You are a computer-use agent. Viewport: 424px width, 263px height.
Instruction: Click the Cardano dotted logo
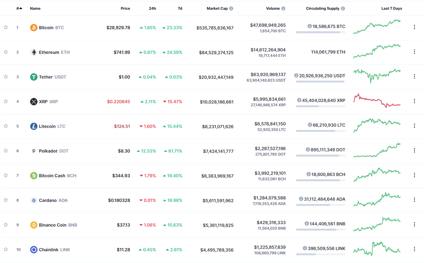pyautogui.click(x=34, y=200)
